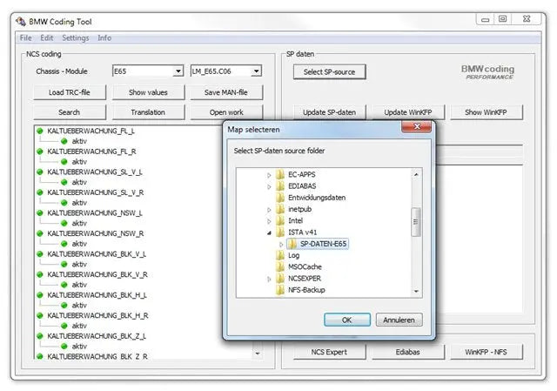The height and width of the screenshot is (391, 557).
Task: Click the Select SP-source button
Action: [329, 71]
